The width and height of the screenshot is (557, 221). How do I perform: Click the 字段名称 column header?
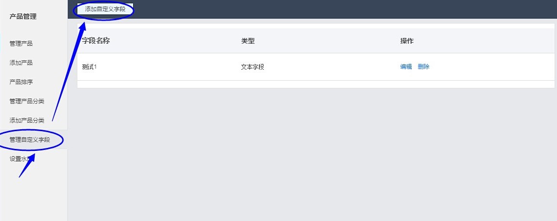(x=96, y=41)
